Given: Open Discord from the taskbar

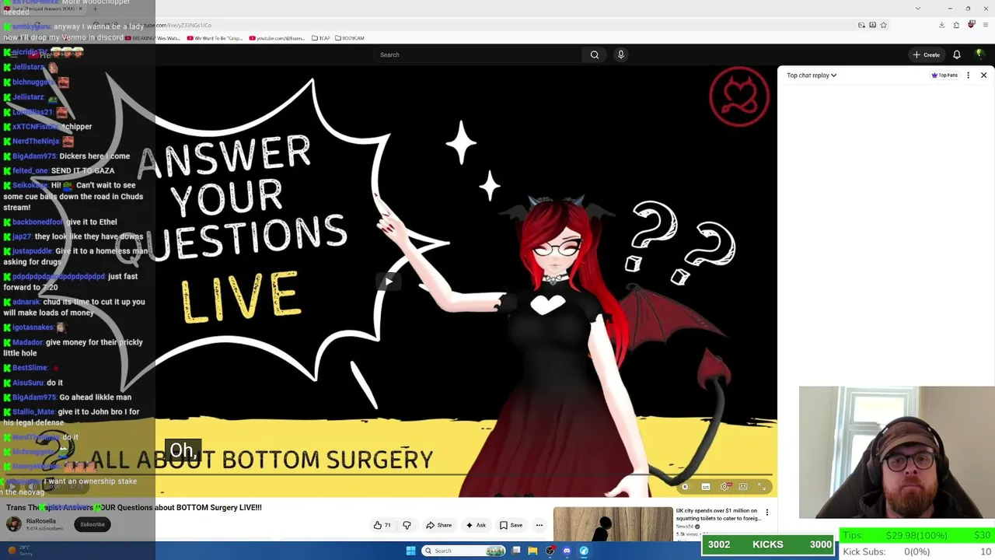Looking at the screenshot, I should 567,551.
